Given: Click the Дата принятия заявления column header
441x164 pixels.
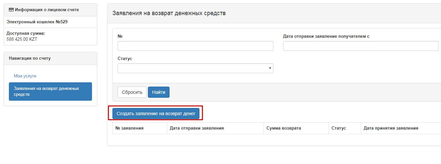Looking at the screenshot, I should [391, 128].
